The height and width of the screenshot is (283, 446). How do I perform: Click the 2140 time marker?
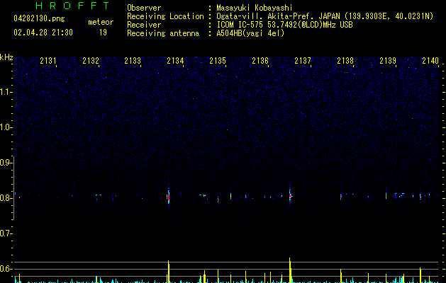coord(430,61)
